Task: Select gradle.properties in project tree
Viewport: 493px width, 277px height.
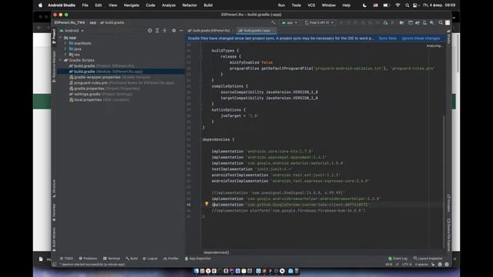Action: pos(105,88)
